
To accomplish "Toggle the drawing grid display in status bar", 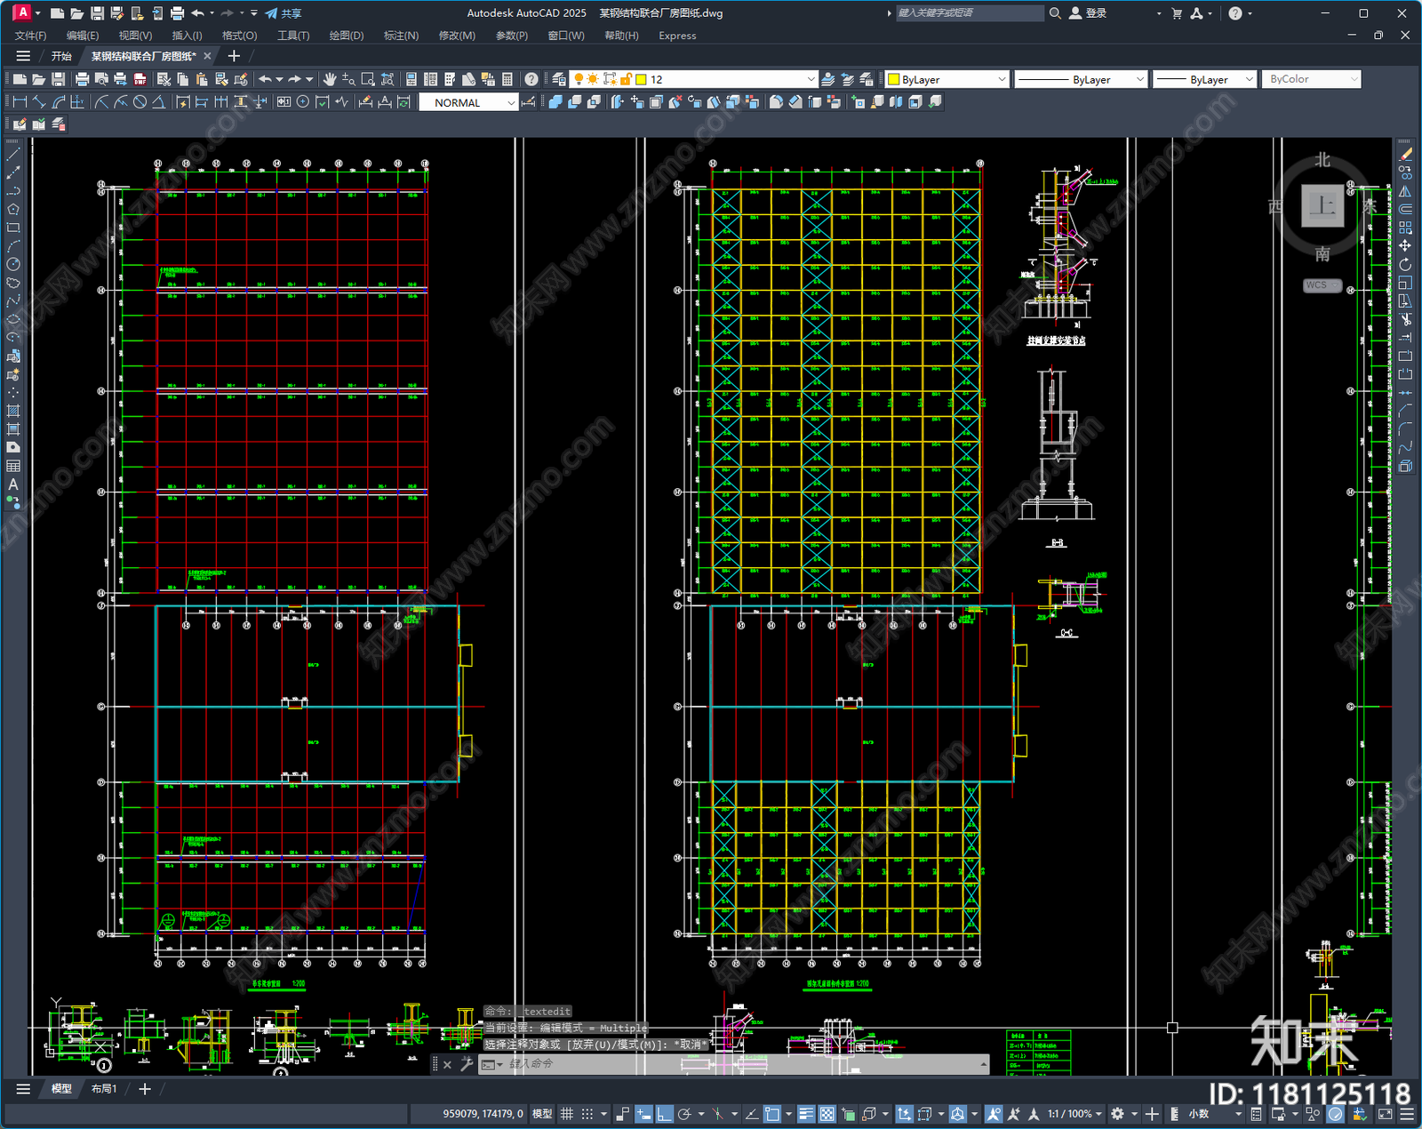I will tap(566, 1114).
